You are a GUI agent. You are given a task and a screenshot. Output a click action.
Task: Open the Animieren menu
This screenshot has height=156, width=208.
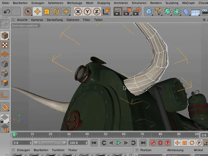click(x=121, y=3)
